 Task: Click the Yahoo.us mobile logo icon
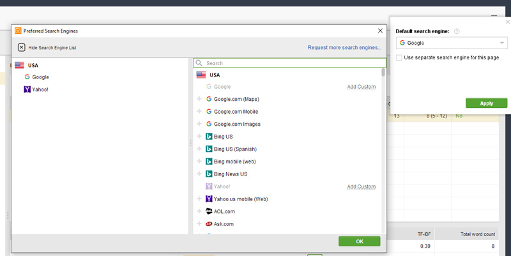point(209,199)
